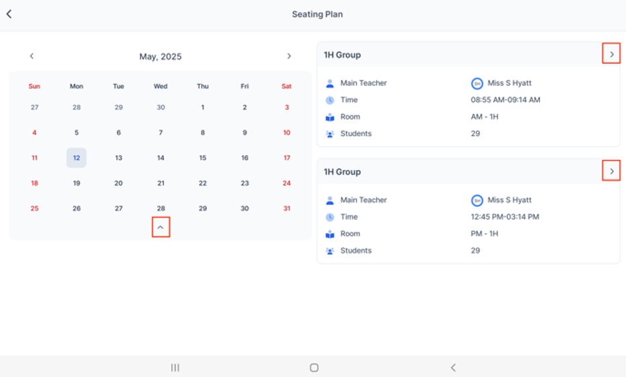Select Friday May 23 date
Screen dimensions: 626x377
pos(244,183)
